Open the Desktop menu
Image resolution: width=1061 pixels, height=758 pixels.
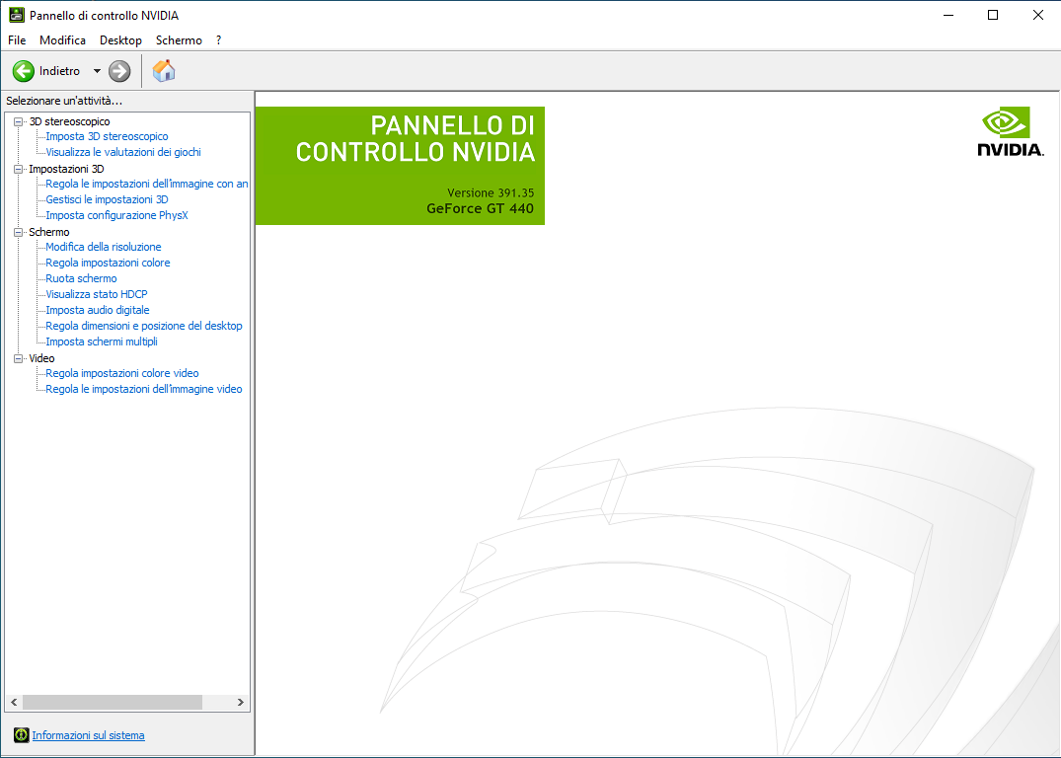(120, 40)
